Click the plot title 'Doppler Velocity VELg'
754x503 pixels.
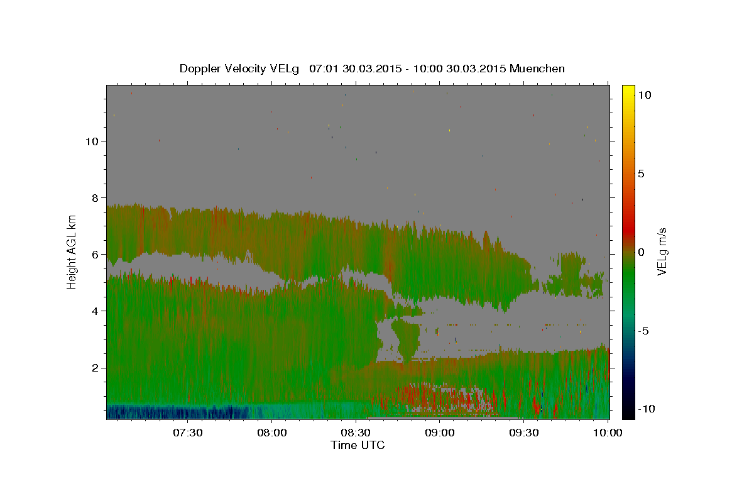coord(239,69)
